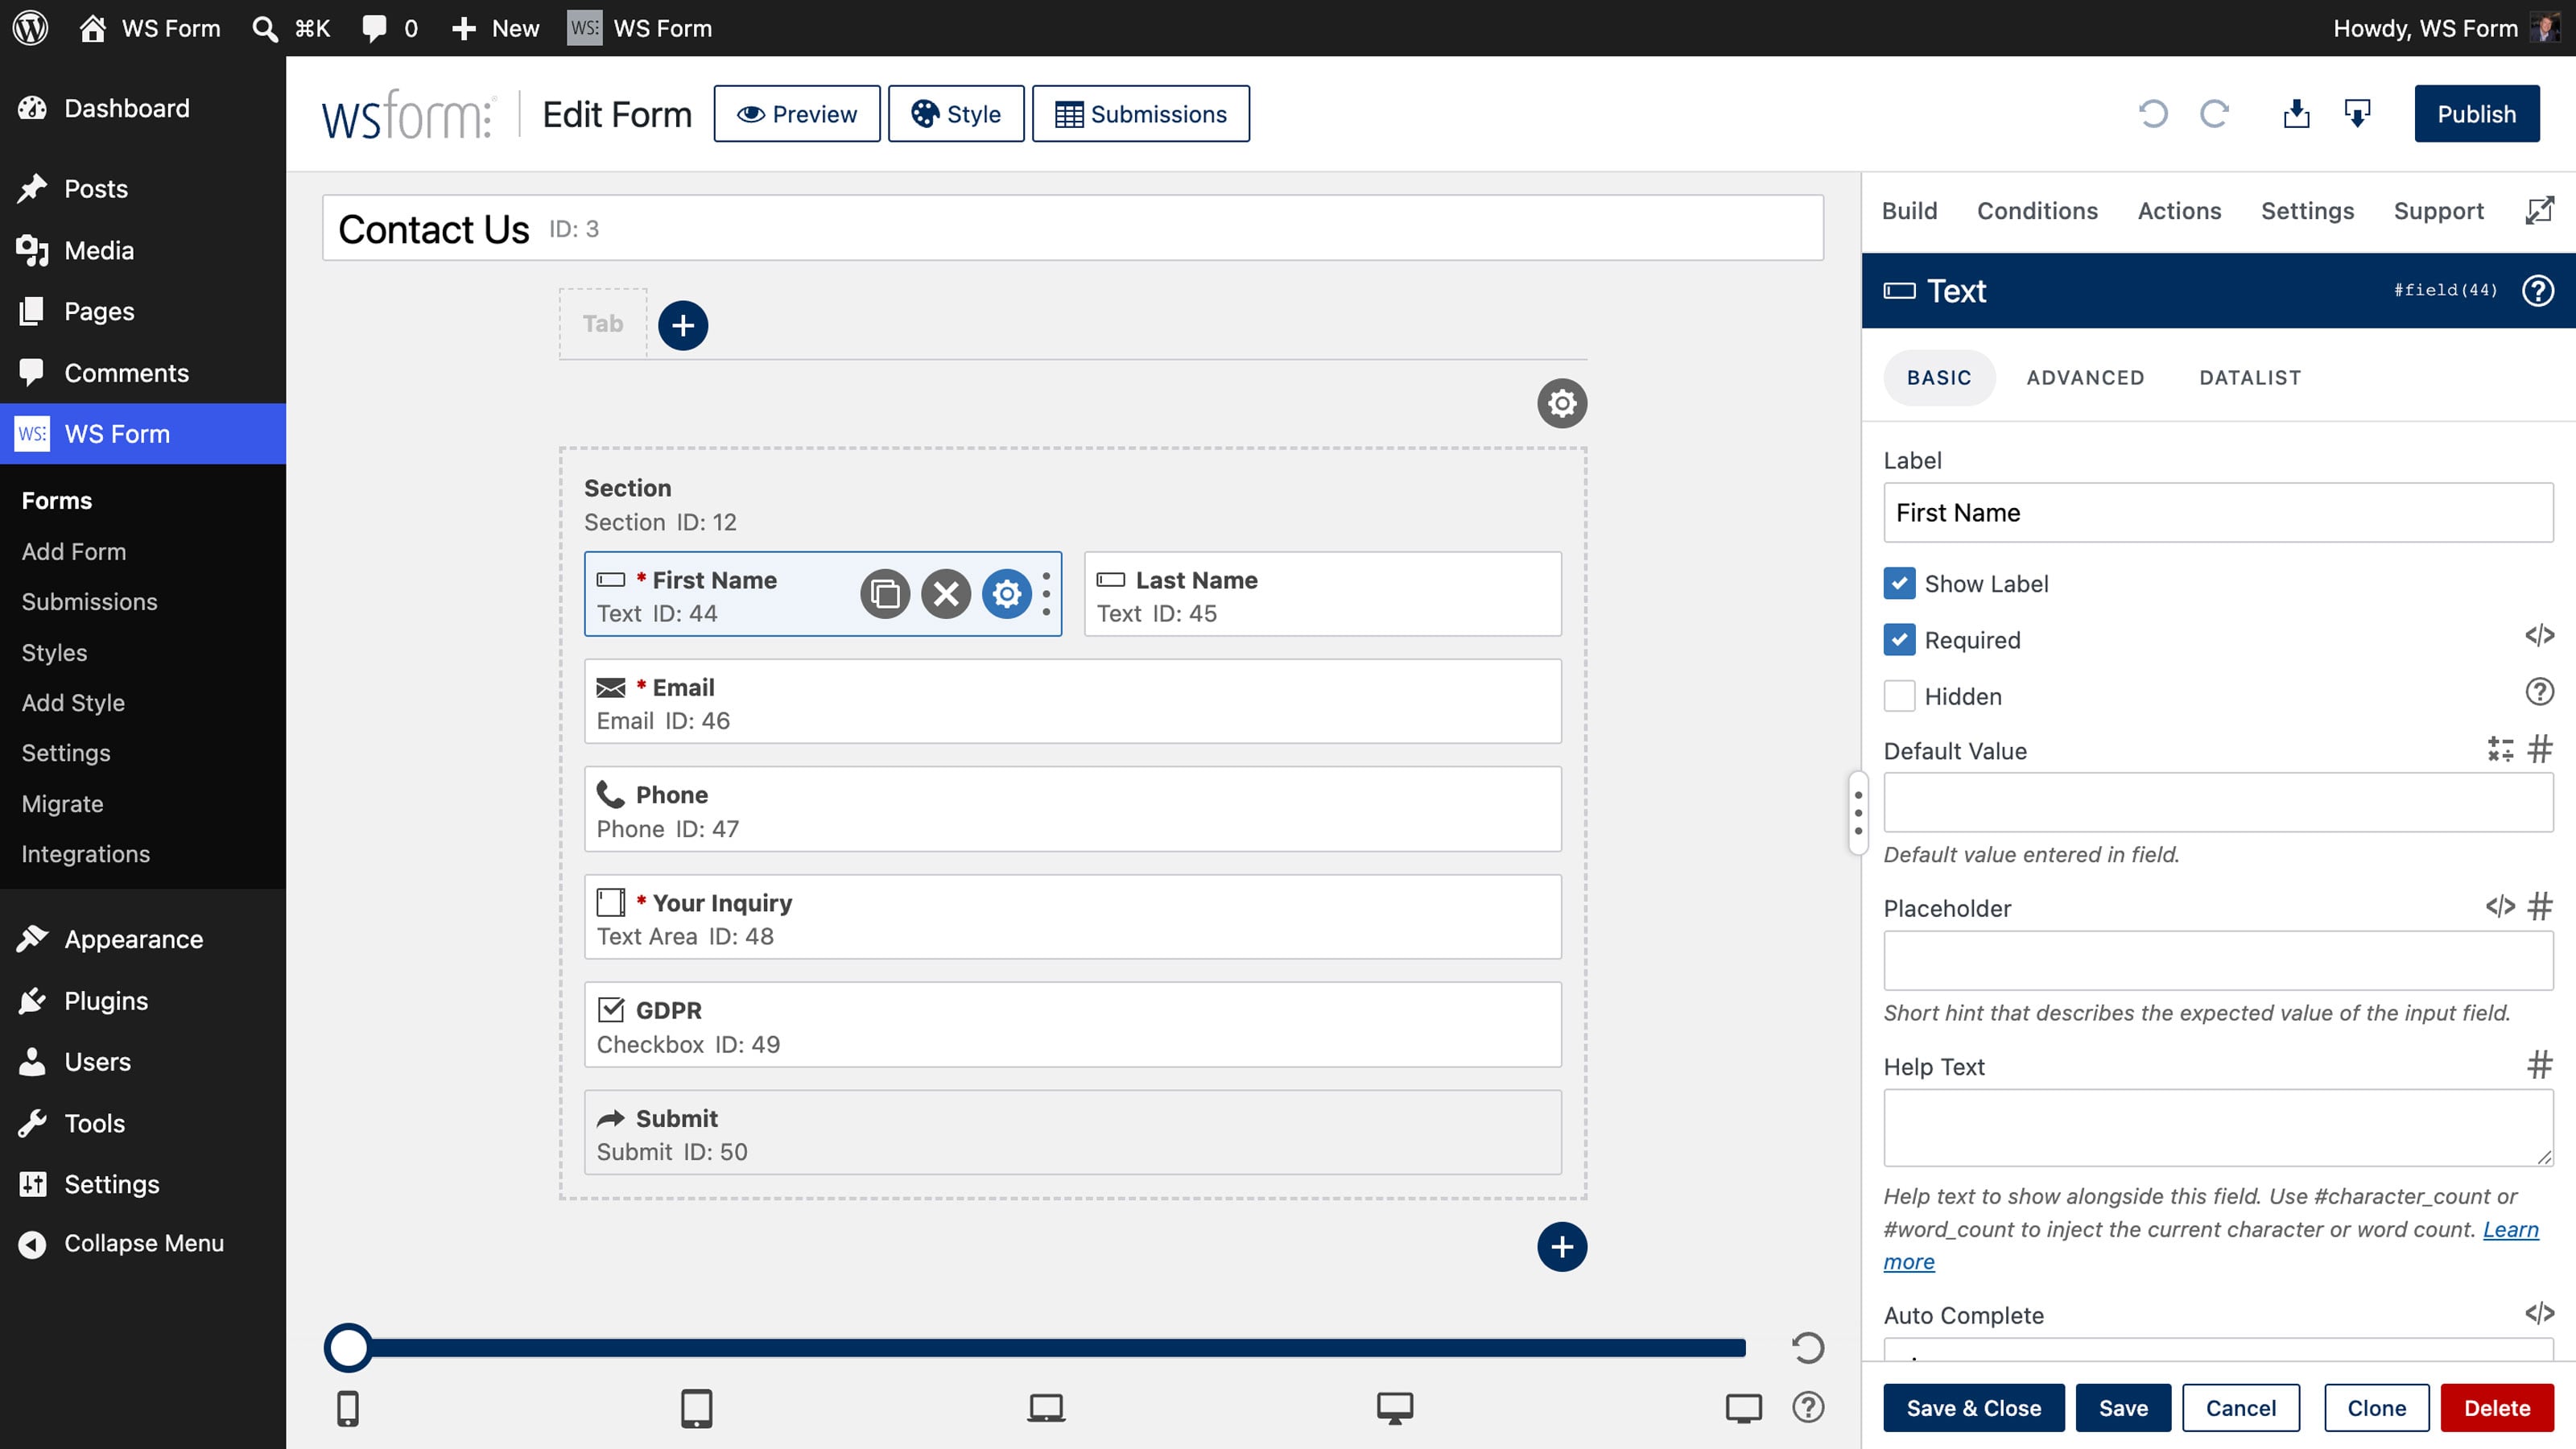Open the Actions tab

coord(2179,211)
